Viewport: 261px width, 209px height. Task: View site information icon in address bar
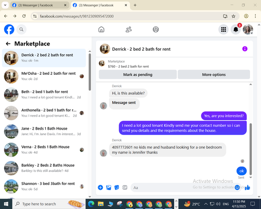tap(35, 16)
